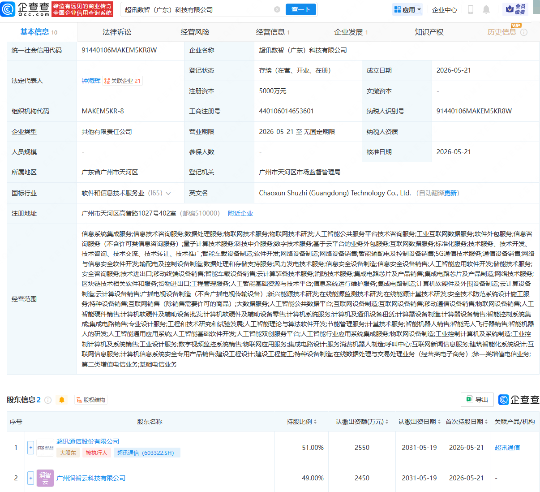Image resolution: width=540 pixels, height=492 pixels.
Task: Switch to the 法律诉讼 tab
Action: tap(117, 32)
